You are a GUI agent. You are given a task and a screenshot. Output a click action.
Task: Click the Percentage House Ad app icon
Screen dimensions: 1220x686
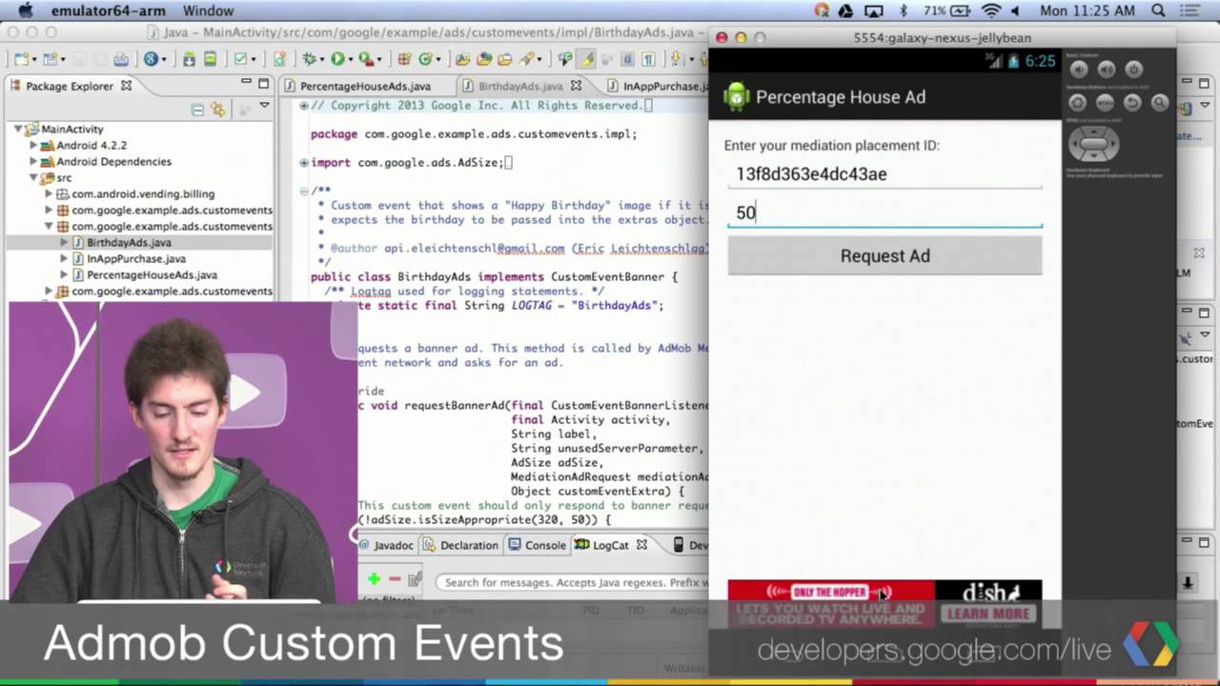[x=736, y=96]
